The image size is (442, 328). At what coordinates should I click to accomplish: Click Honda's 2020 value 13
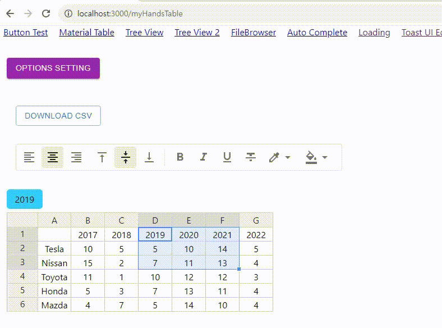(x=189, y=291)
